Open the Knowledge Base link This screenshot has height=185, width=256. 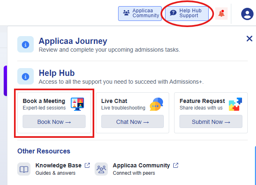pyautogui.click(x=58, y=165)
